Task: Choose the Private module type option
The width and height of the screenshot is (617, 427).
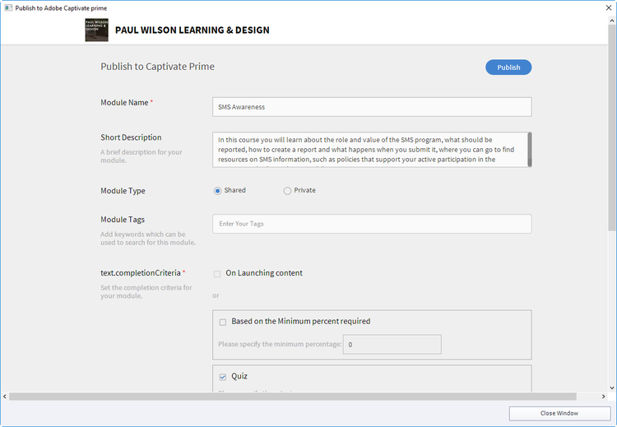Action: click(x=287, y=191)
